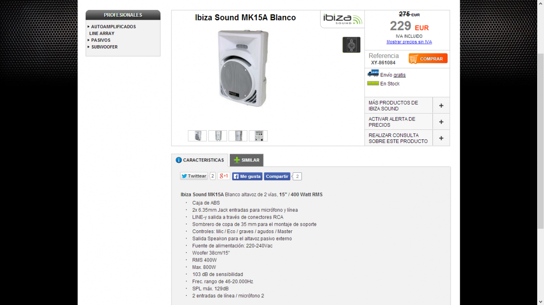544x305 pixels.
Task: Click the green In Stock indicator
Action: (373, 83)
